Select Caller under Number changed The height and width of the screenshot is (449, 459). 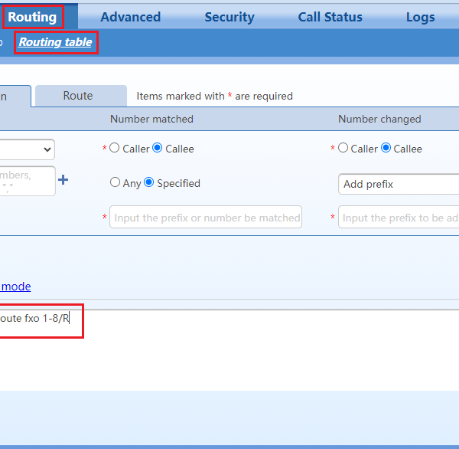pyautogui.click(x=343, y=149)
